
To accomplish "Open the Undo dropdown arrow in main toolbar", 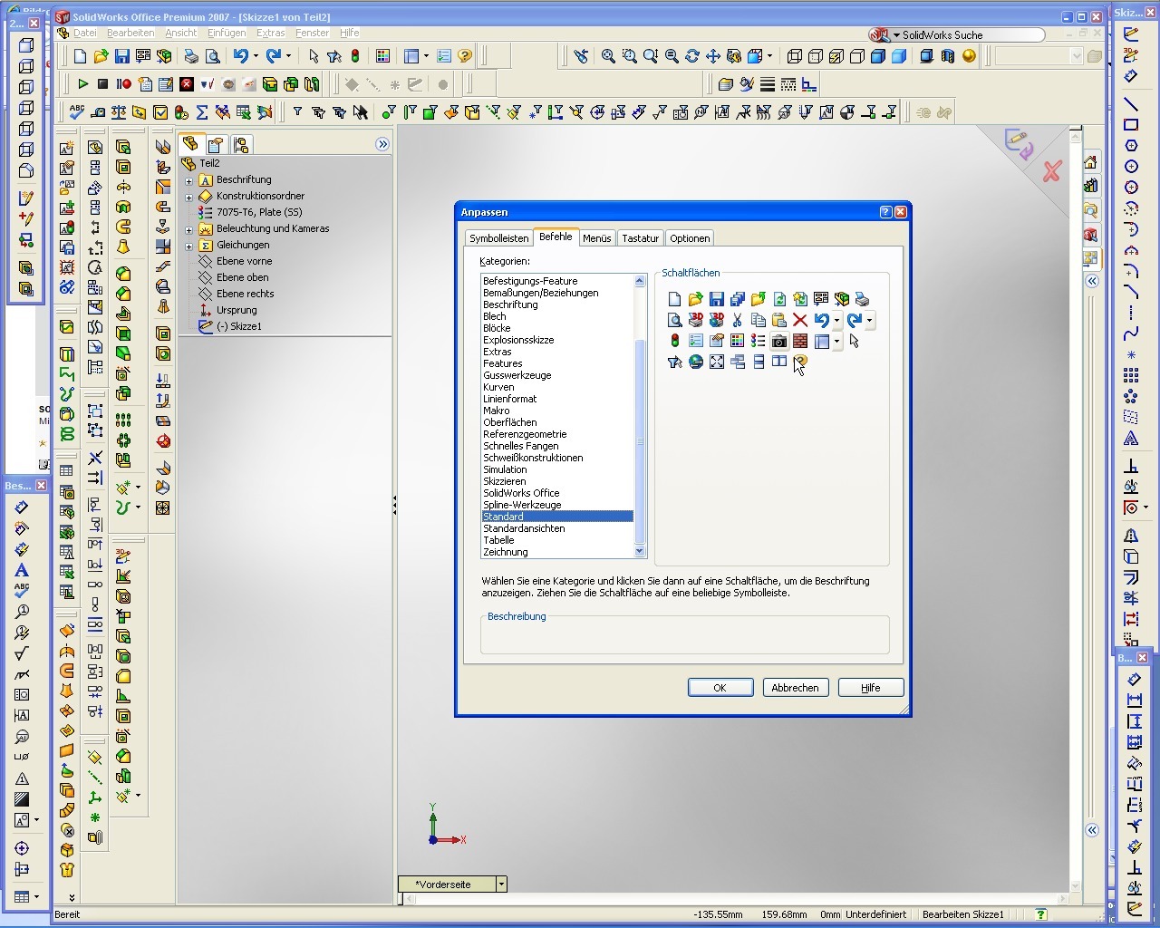I will [x=256, y=56].
